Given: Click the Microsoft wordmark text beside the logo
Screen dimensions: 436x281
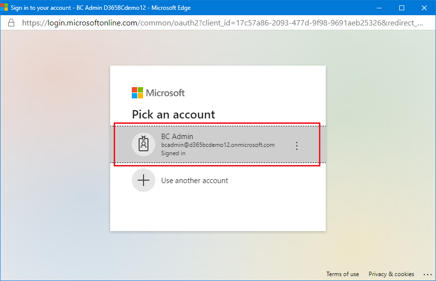Looking at the screenshot, I should [x=165, y=93].
